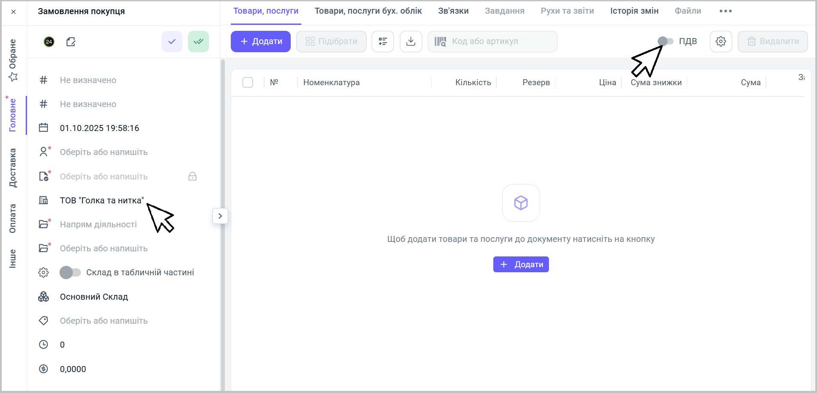The width and height of the screenshot is (817, 393).
Task: Click the table settings gear icon
Action: point(721,42)
